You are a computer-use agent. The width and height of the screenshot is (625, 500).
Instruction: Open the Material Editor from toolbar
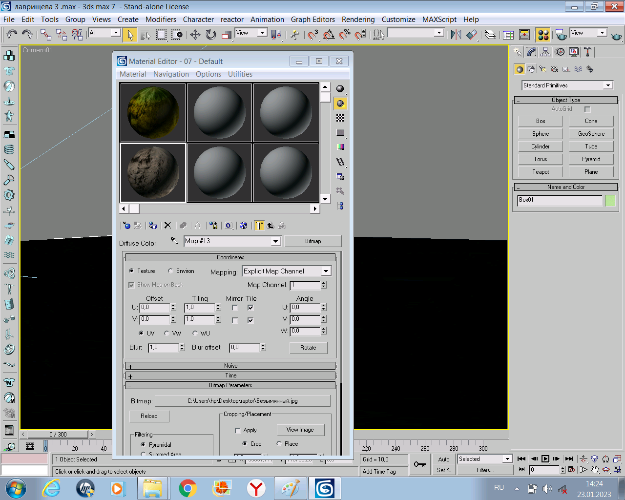click(x=543, y=35)
